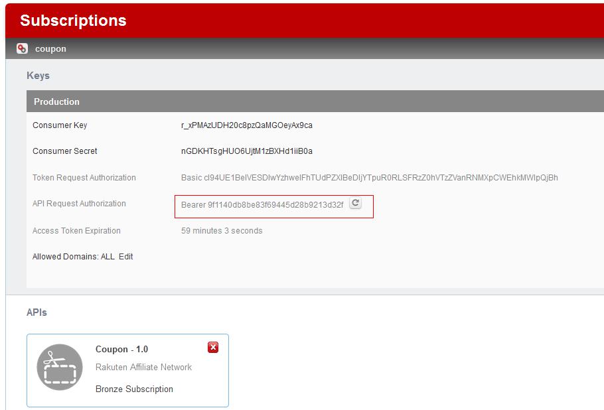Click the coupon application name label
Screen dimensions: 604x410
tap(50, 49)
